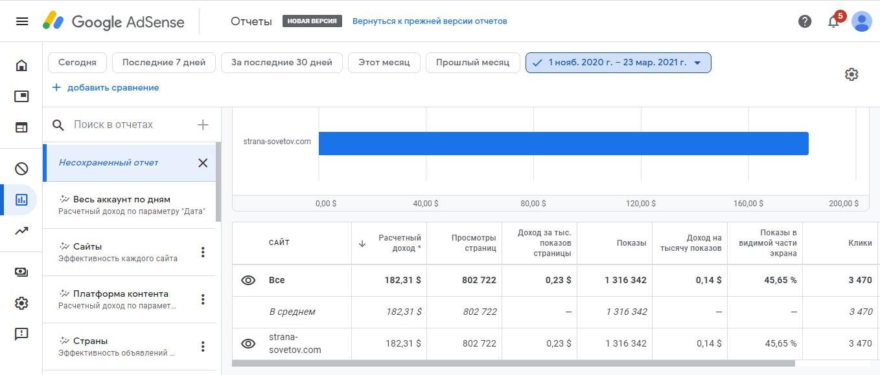Go to Home in sidebar
Screen dimensions: 880x375
coord(21,65)
